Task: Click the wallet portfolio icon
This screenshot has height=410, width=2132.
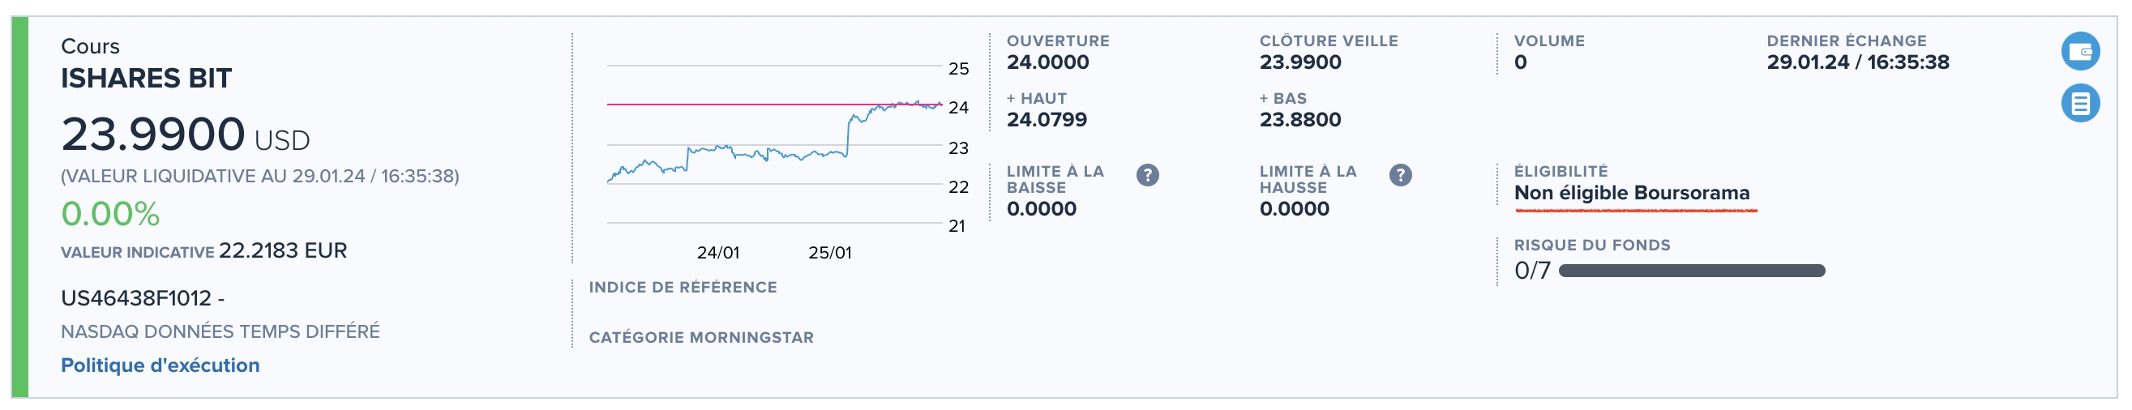Action: click(x=2080, y=51)
